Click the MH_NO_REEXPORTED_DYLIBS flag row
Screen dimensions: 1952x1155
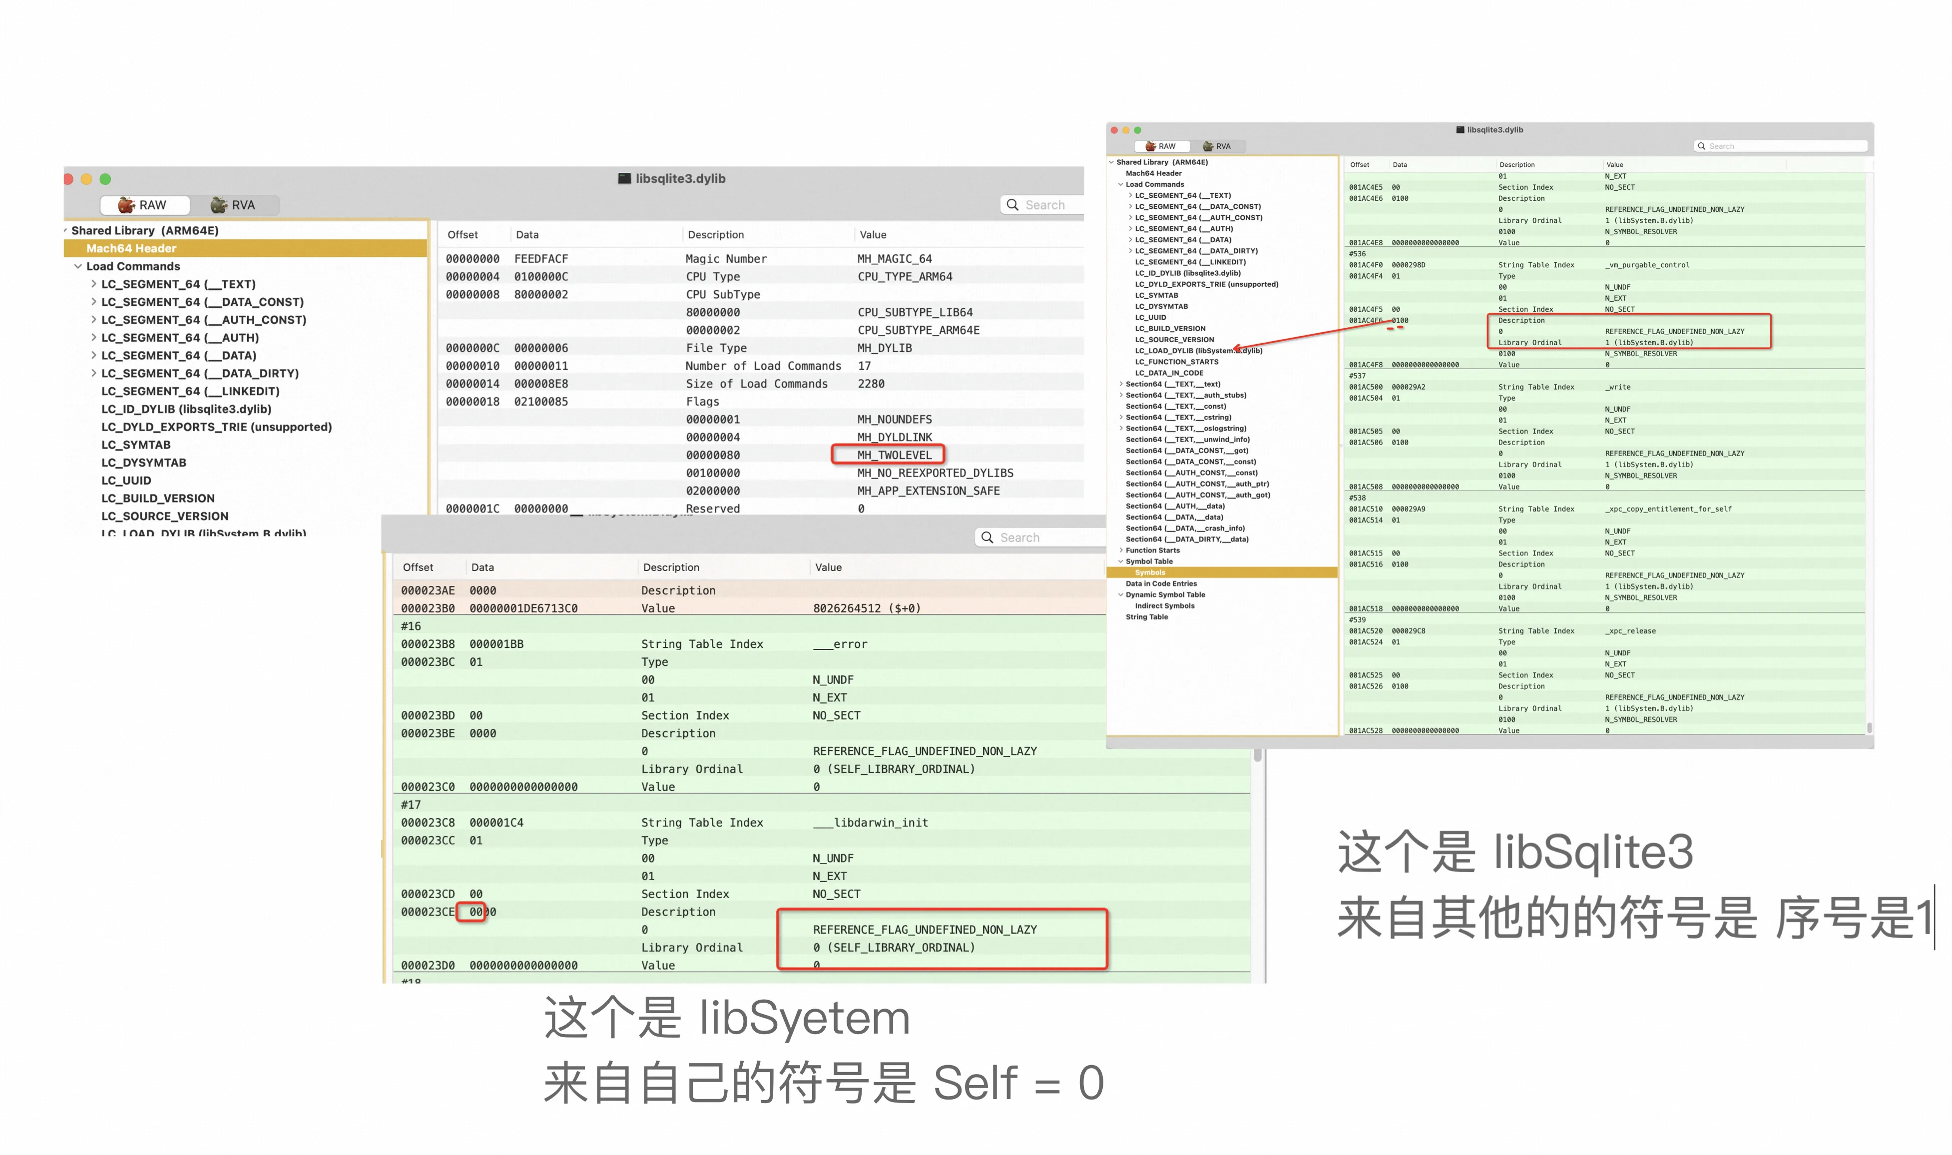[x=761, y=473]
